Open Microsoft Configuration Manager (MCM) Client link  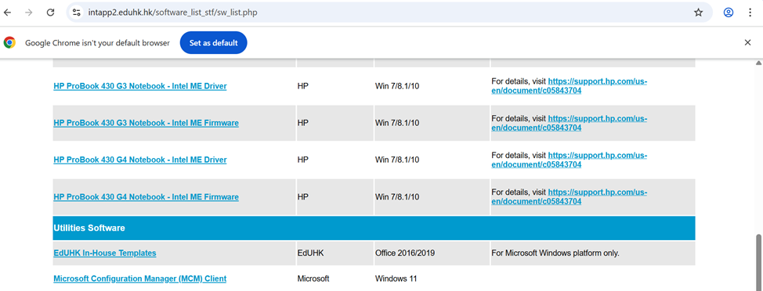[x=139, y=278]
